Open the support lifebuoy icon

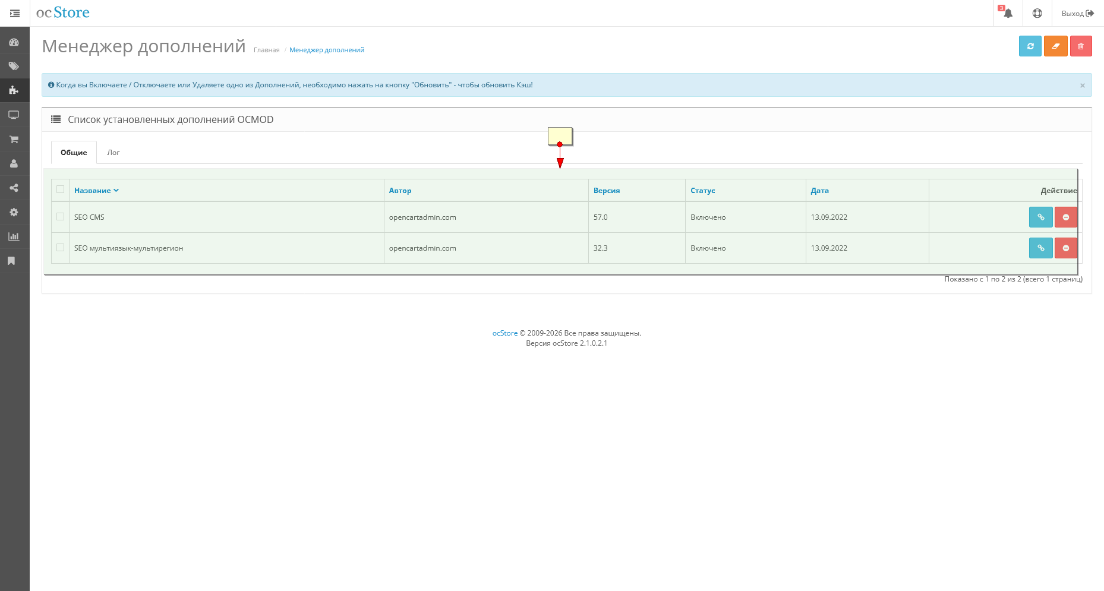[x=1037, y=13]
